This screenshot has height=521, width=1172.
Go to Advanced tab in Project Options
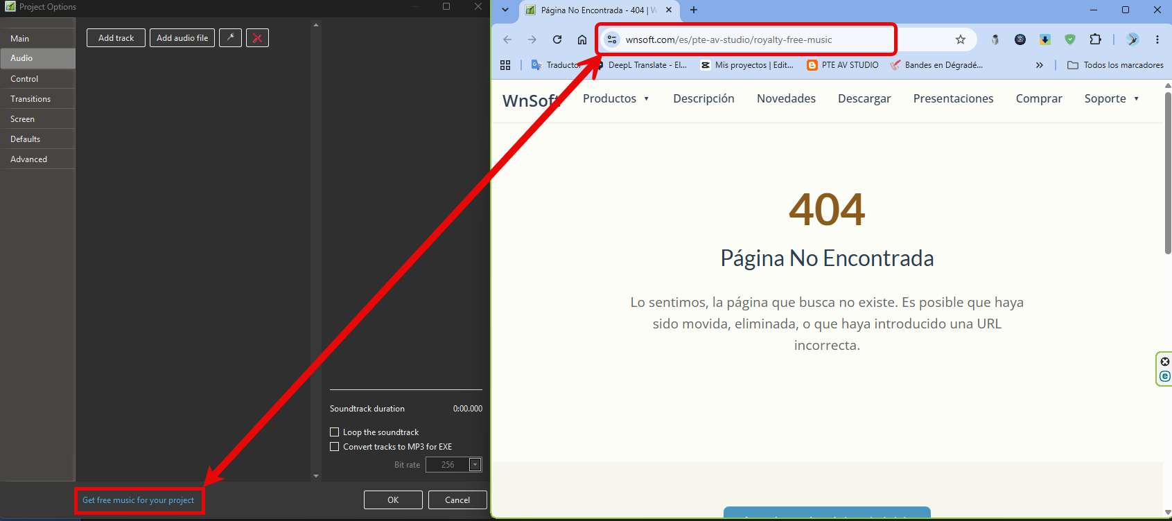(37, 159)
